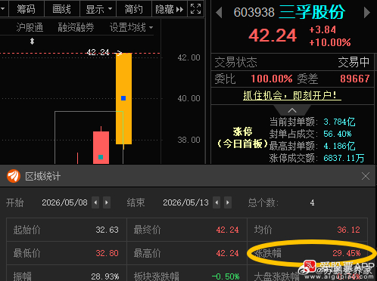Click the 隐藏 button with double arrows

coord(170,9)
